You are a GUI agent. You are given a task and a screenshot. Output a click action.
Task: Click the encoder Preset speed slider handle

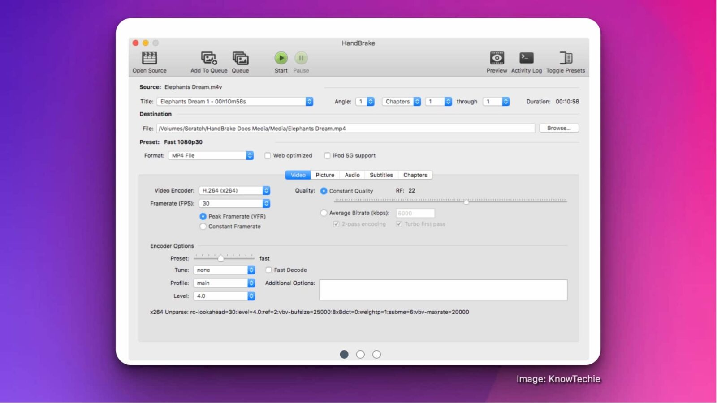[220, 258]
